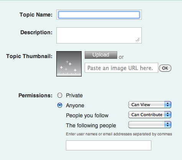Confirm image URL with OK button
Screen dimensions: 182x160
pos(165,68)
